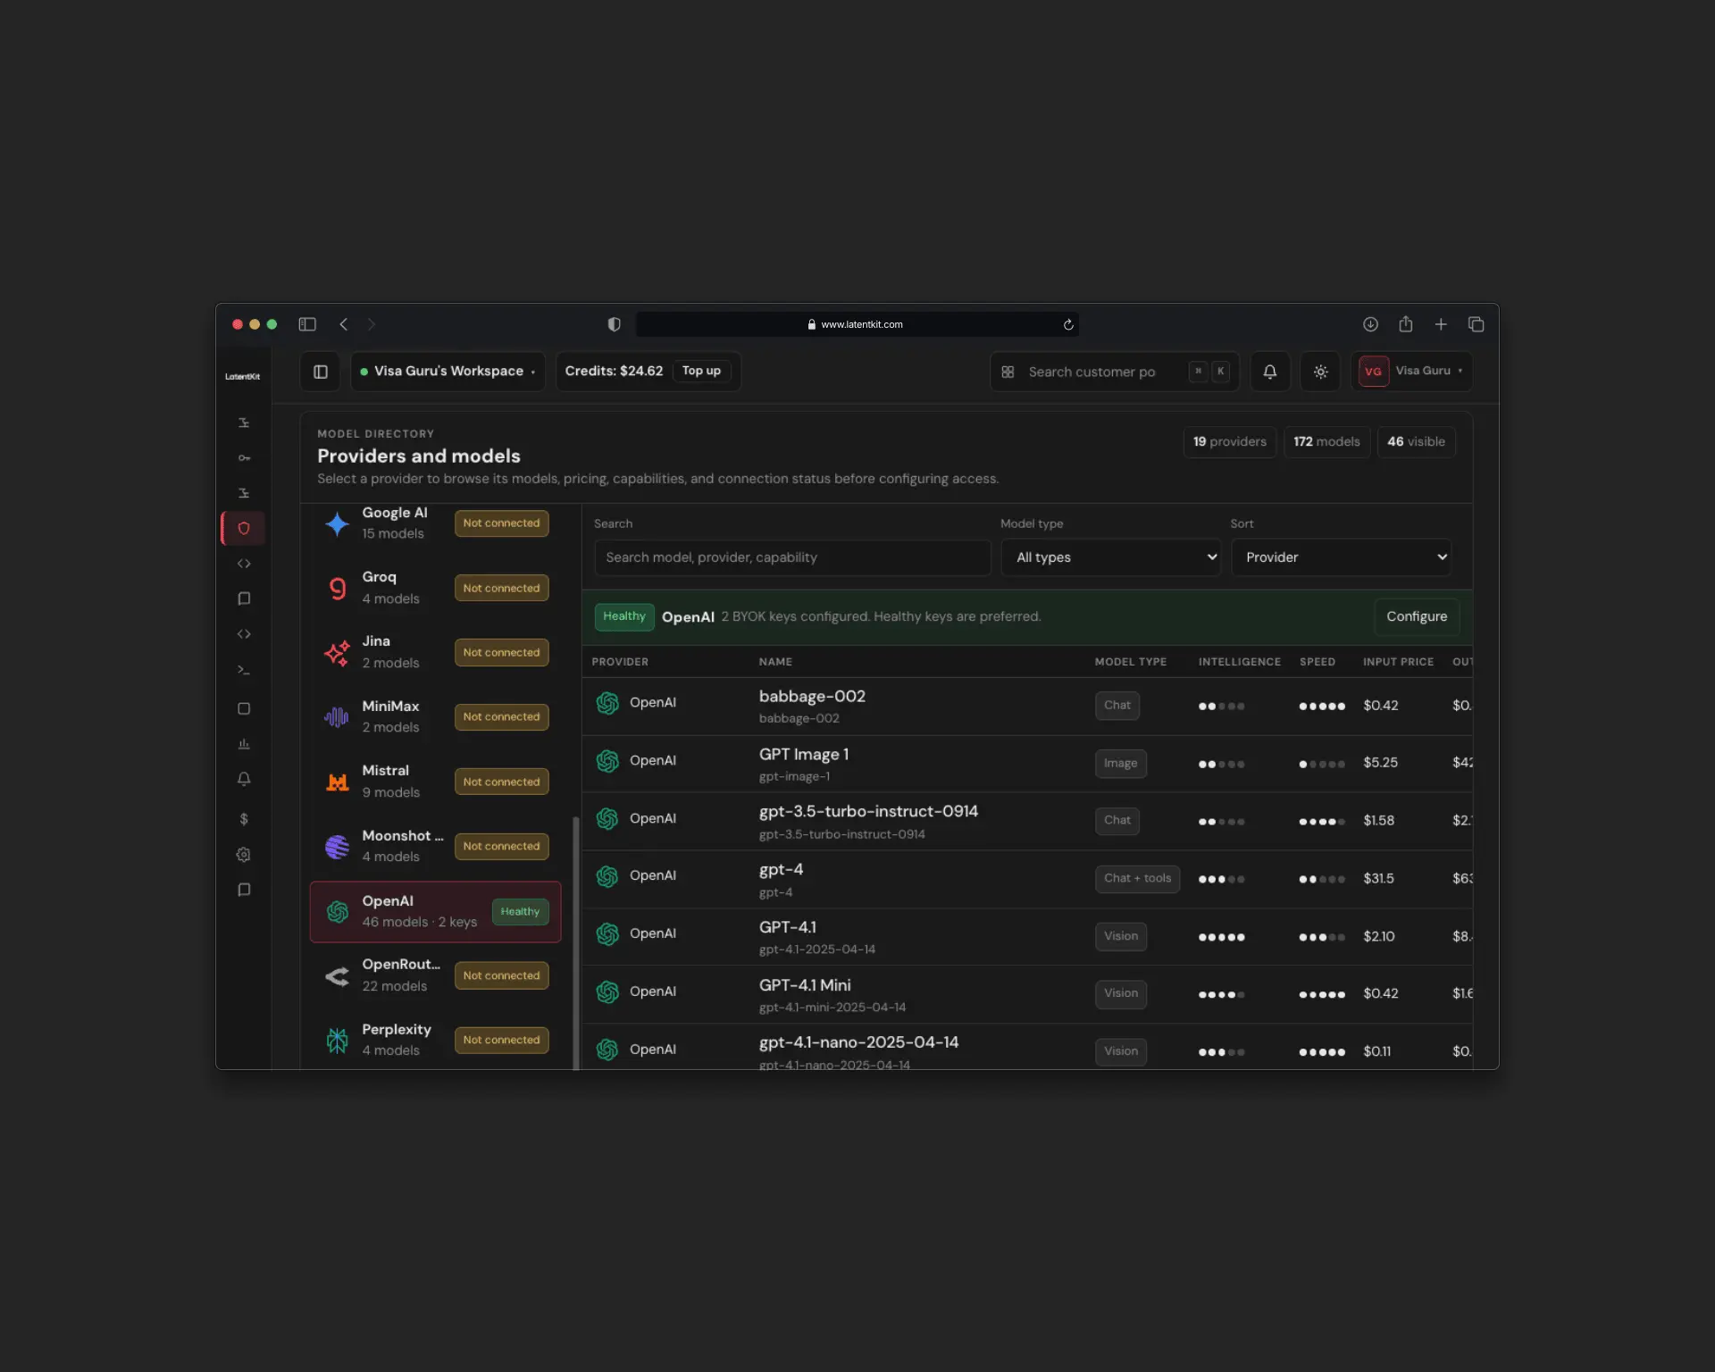This screenshot has width=1715, height=1372.
Task: Toggle the light/dark theme sun icon
Action: pyautogui.click(x=1320, y=372)
